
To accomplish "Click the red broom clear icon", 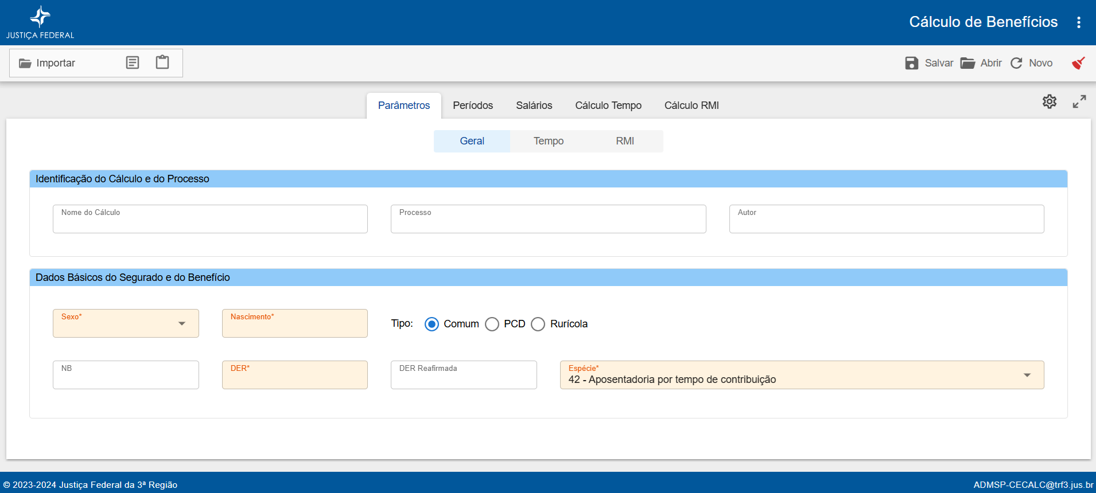I will 1078,63.
